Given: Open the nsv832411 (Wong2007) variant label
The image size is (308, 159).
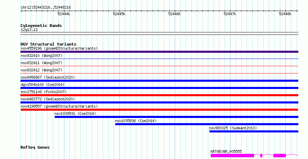Looking at the screenshot, I should click(42, 63).
